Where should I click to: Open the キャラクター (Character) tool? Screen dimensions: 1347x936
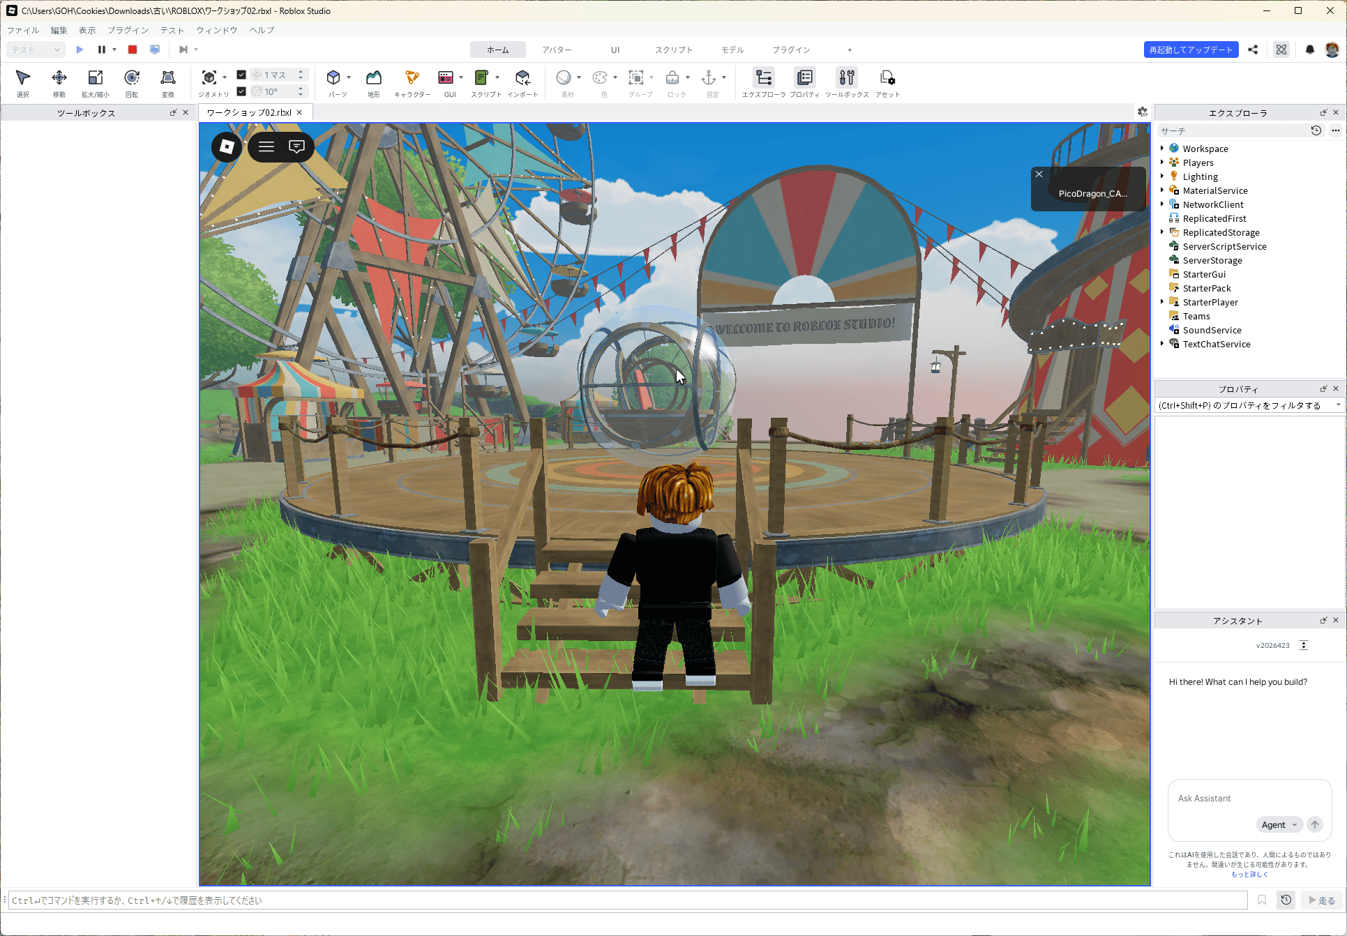pyautogui.click(x=412, y=83)
